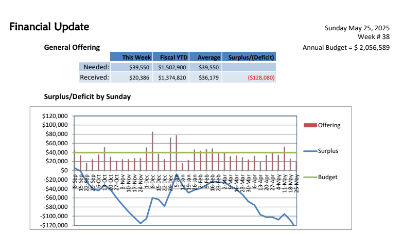Click the Needed row label
The height and width of the screenshot is (234, 402).
(94, 67)
